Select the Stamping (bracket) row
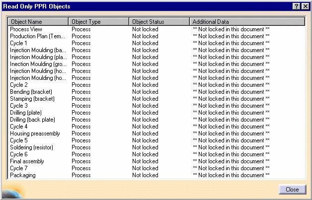The height and width of the screenshot is (200, 312). click(x=32, y=99)
